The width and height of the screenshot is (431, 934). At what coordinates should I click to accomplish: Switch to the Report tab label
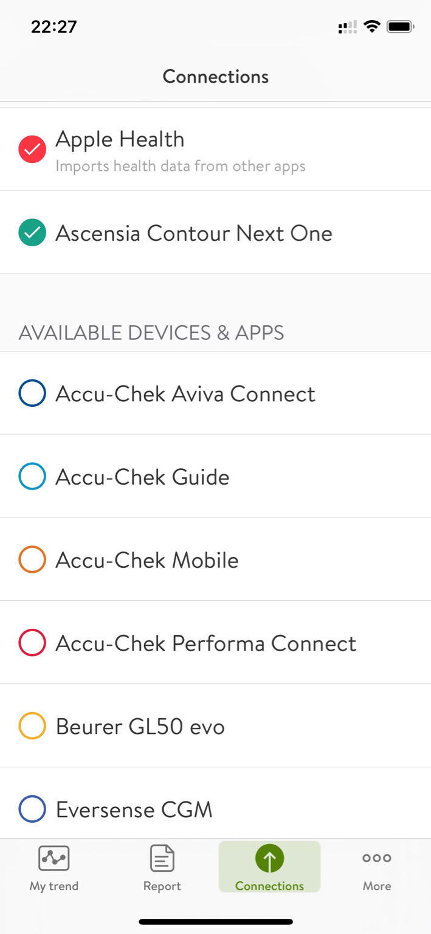(162, 886)
